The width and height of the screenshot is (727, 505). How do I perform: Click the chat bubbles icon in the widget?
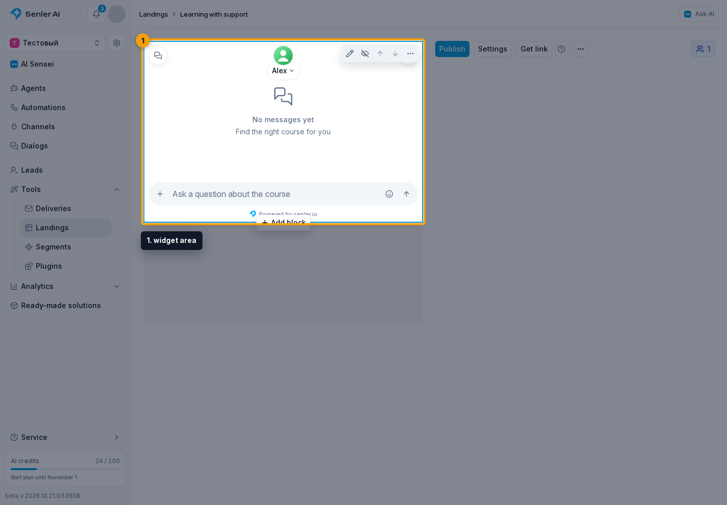click(x=158, y=56)
